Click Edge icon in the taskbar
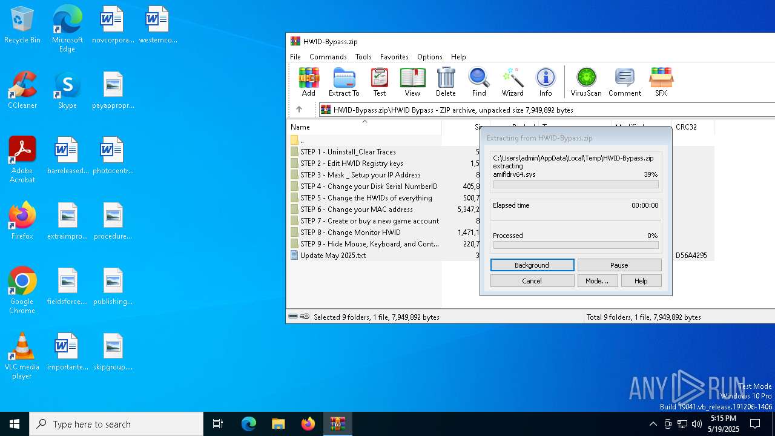This screenshot has height=436, width=775. tap(249, 424)
